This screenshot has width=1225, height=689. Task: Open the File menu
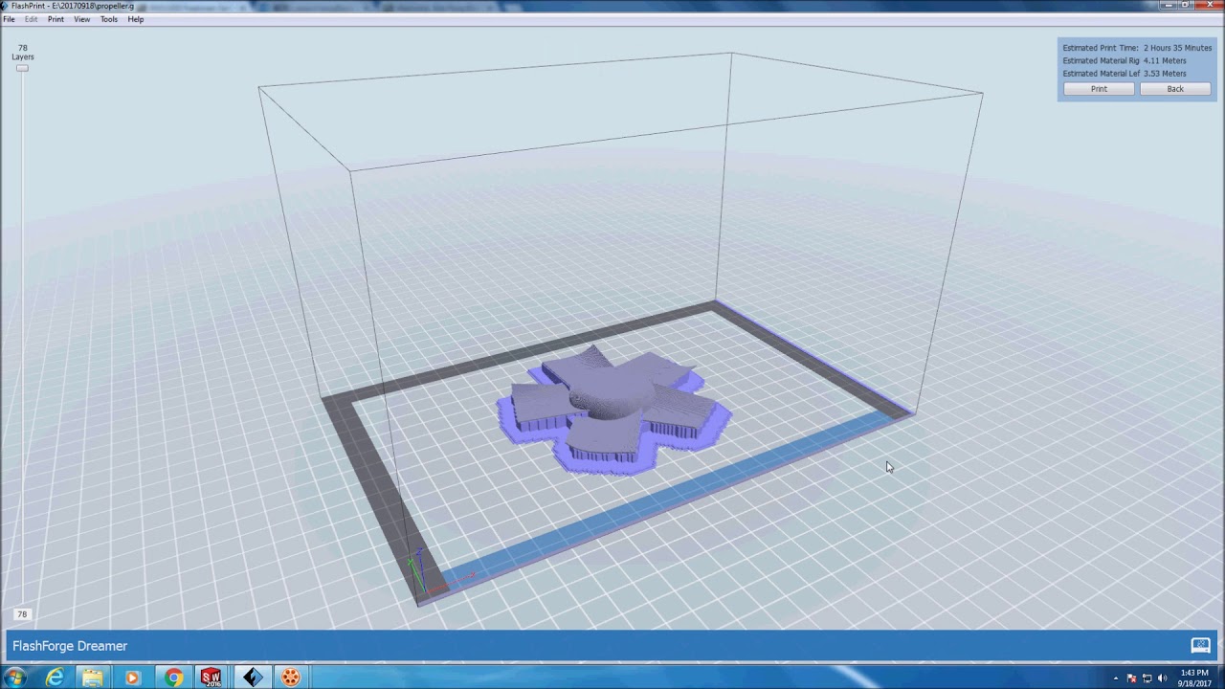(x=9, y=19)
